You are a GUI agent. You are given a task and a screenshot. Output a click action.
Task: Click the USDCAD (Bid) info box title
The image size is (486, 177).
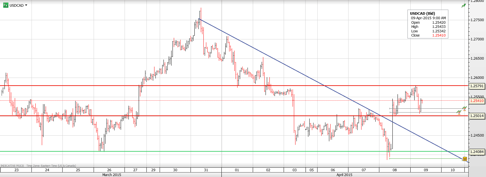(422, 13)
